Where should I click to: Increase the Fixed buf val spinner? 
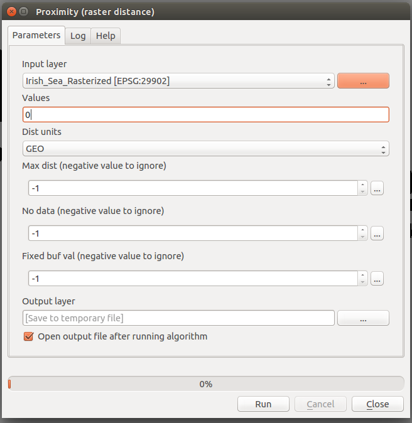[x=362, y=276]
